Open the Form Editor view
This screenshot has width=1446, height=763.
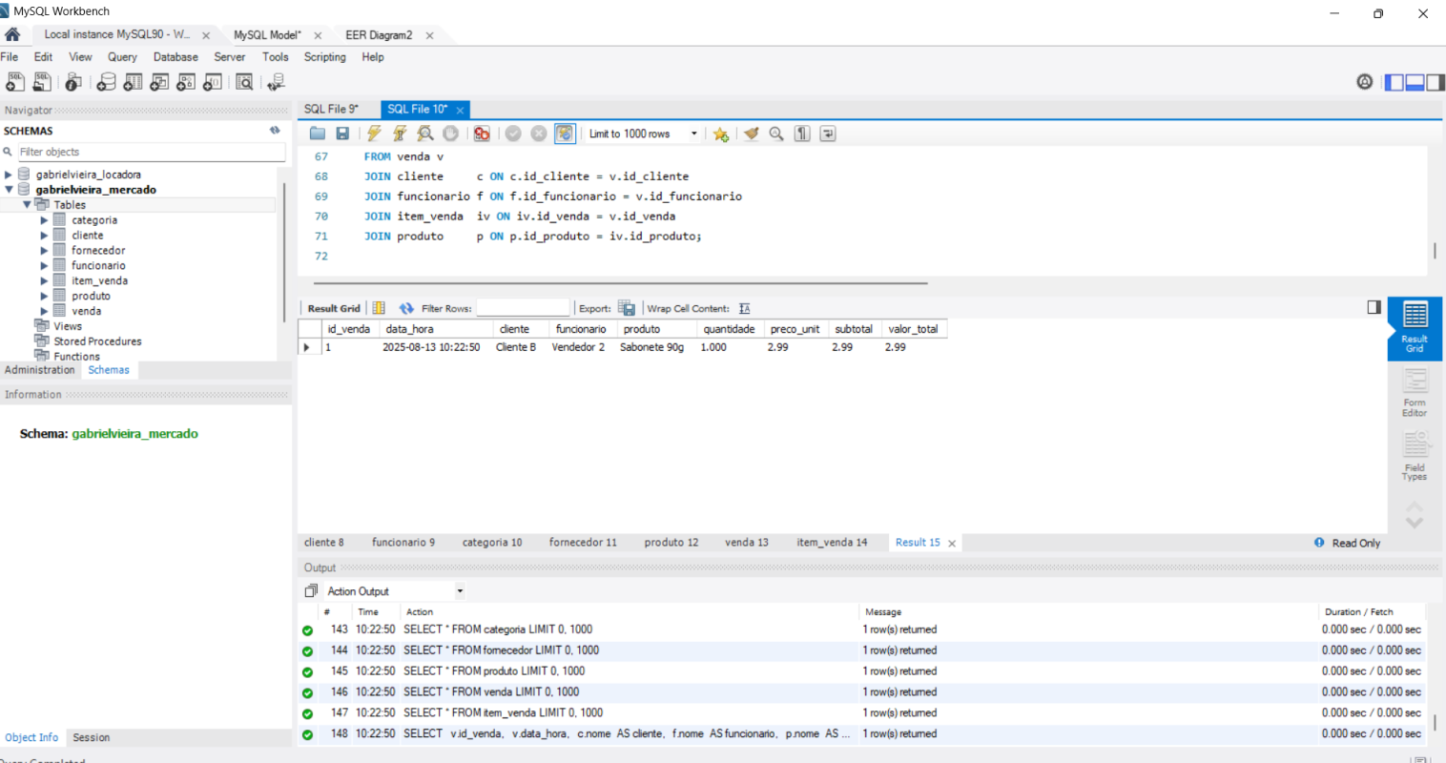[x=1414, y=392]
